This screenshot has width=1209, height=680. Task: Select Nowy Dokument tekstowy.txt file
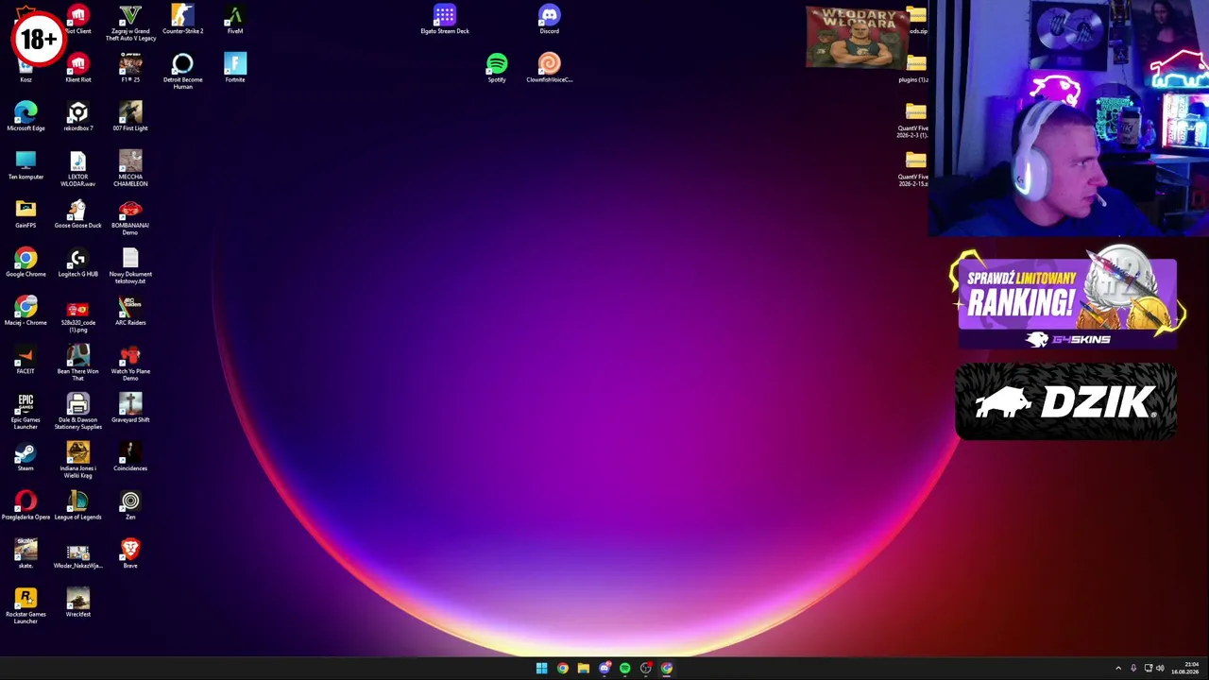tap(130, 266)
